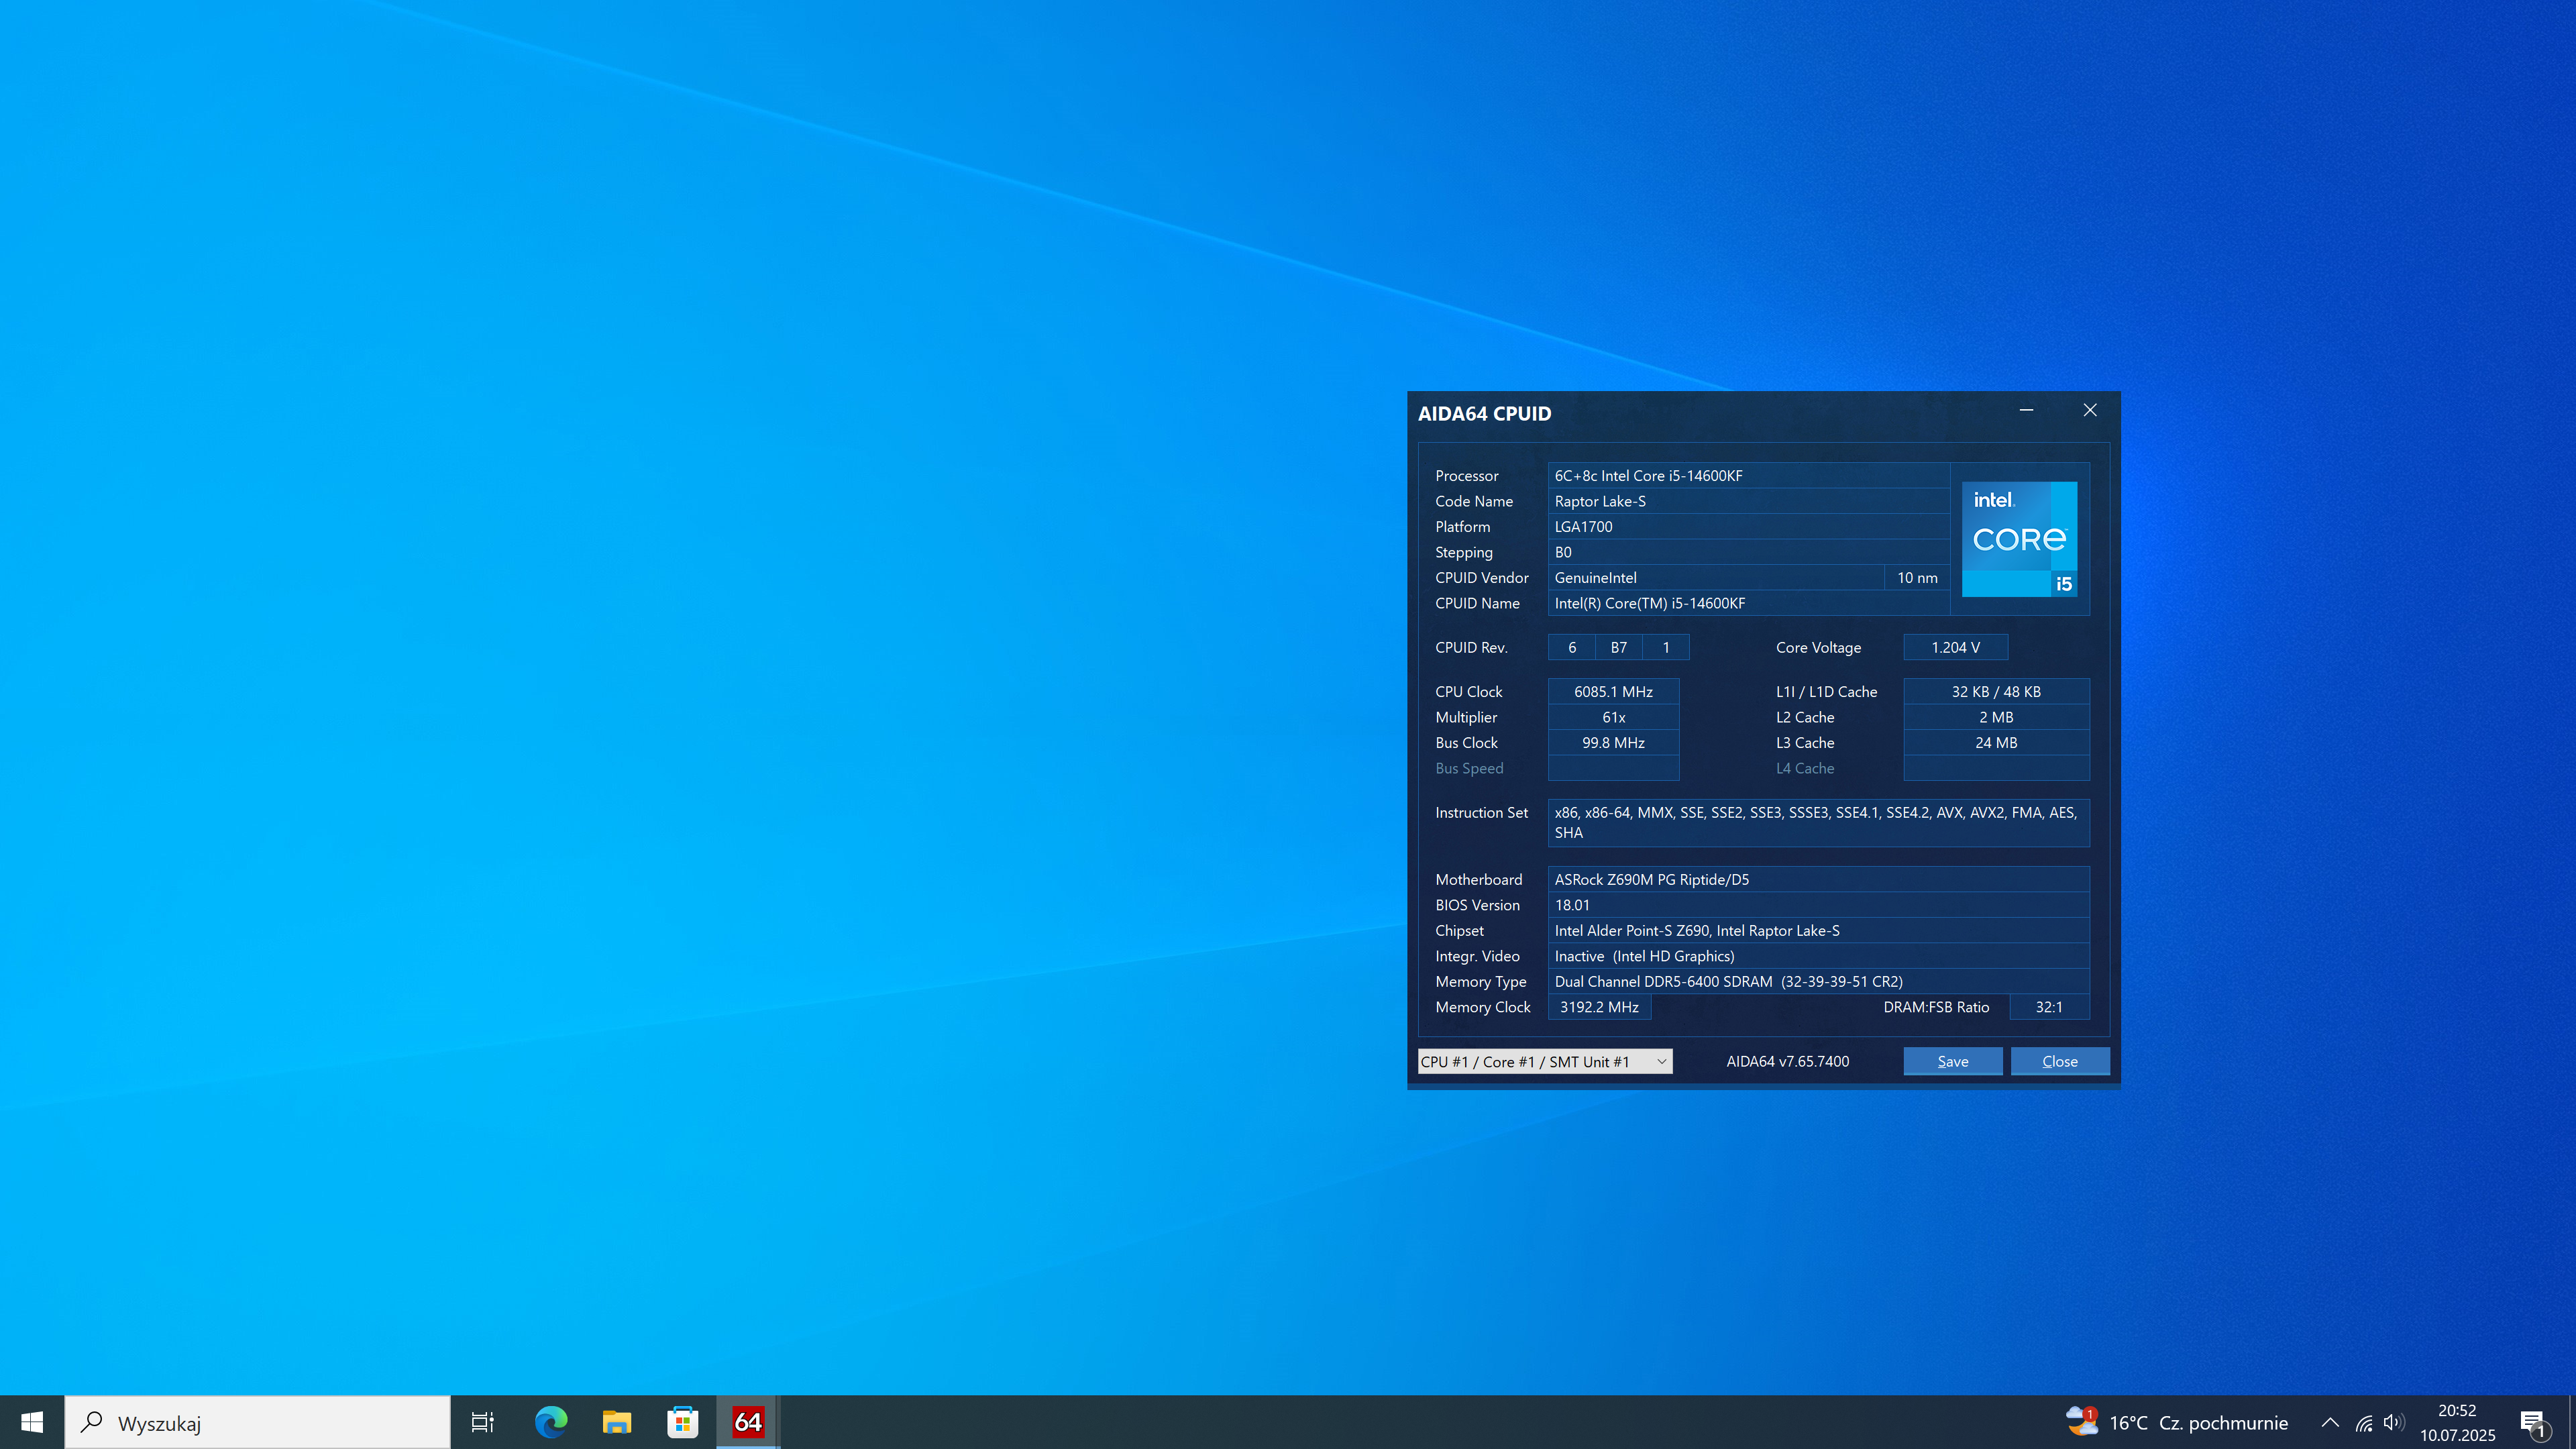Open Task View on taskbar
This screenshot has height=1449, width=2576.
pyautogui.click(x=482, y=1421)
